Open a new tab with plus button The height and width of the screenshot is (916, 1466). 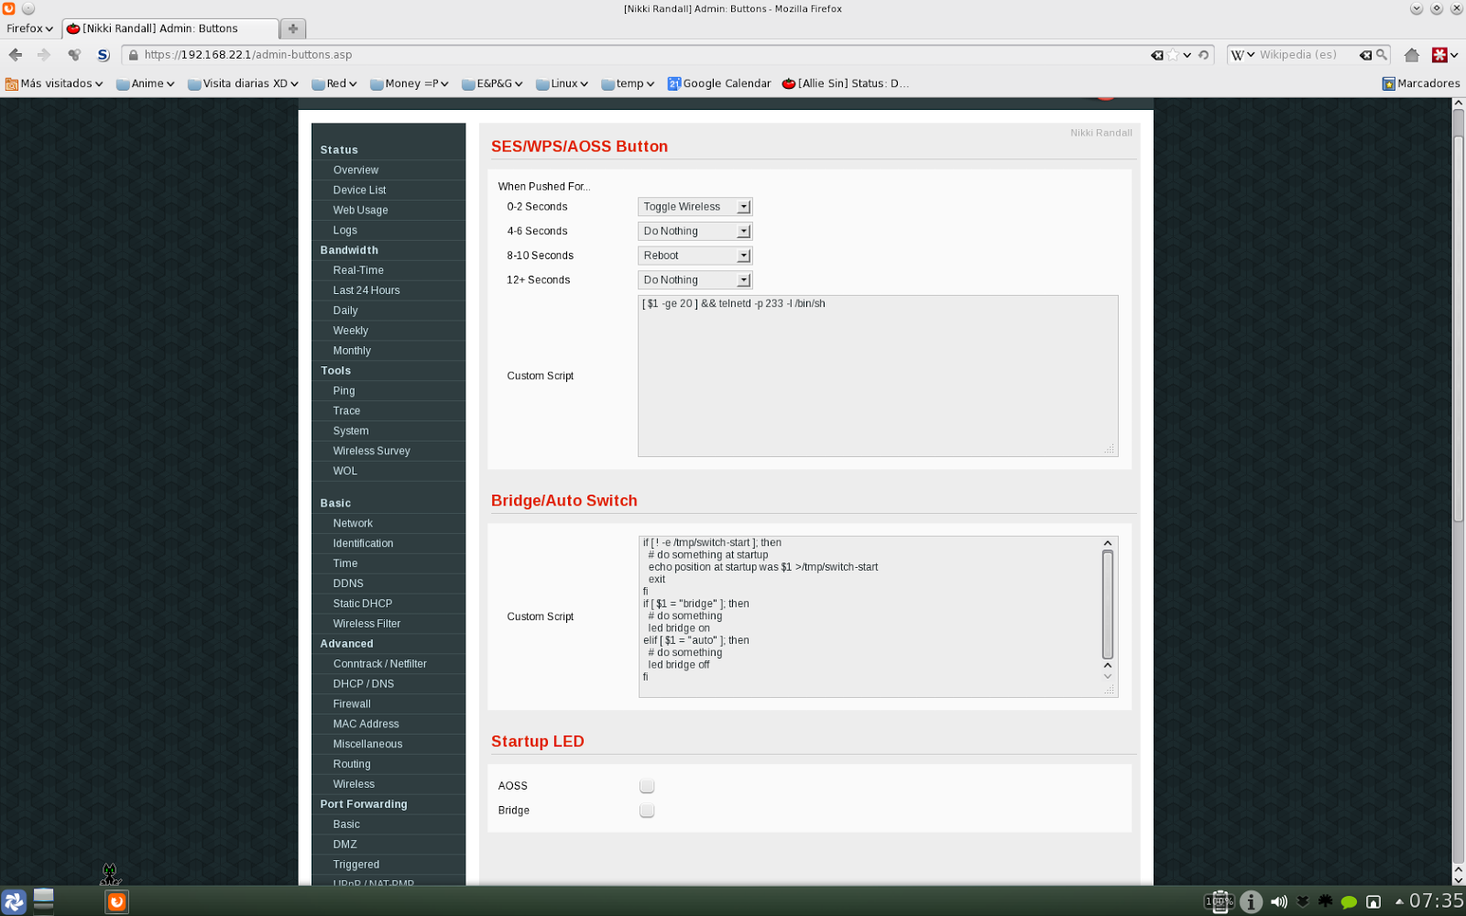click(x=293, y=28)
